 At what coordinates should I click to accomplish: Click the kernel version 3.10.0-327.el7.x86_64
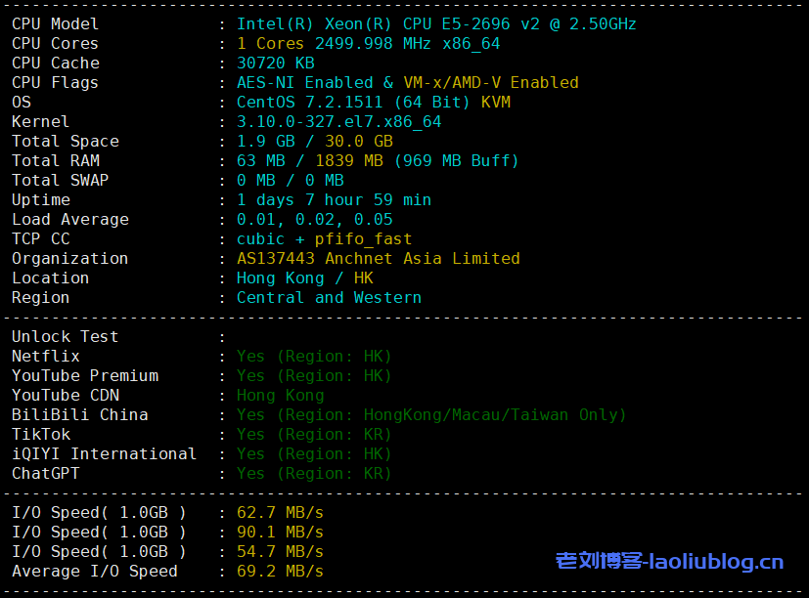click(338, 121)
